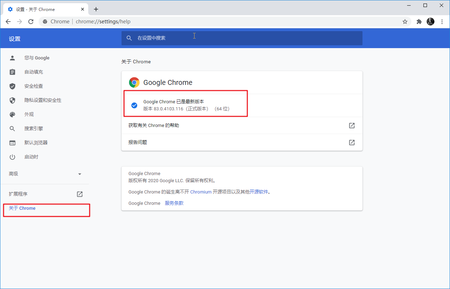Click the open-in-new icon for 报告问题
450x289 pixels.
point(352,142)
